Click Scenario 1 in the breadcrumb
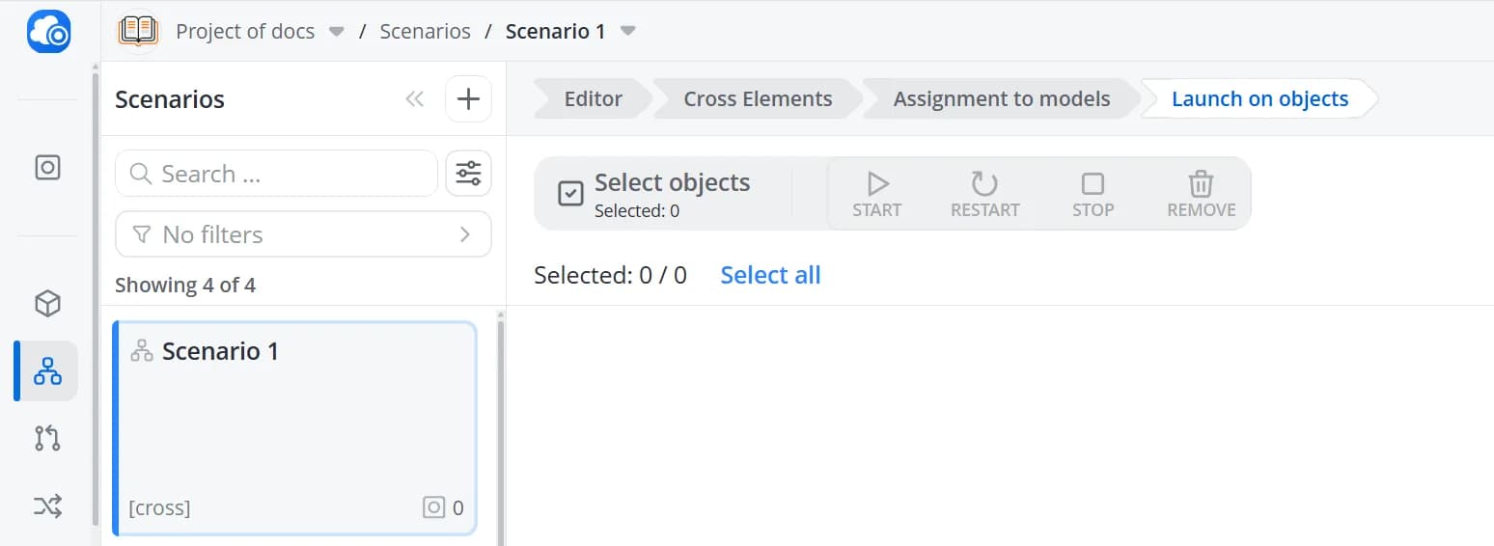Image resolution: width=1494 pixels, height=546 pixels. pos(556,31)
